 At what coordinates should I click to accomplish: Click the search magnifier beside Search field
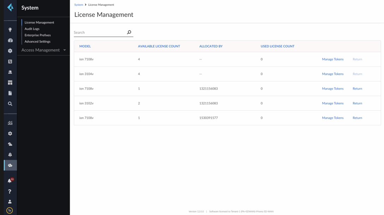click(129, 32)
